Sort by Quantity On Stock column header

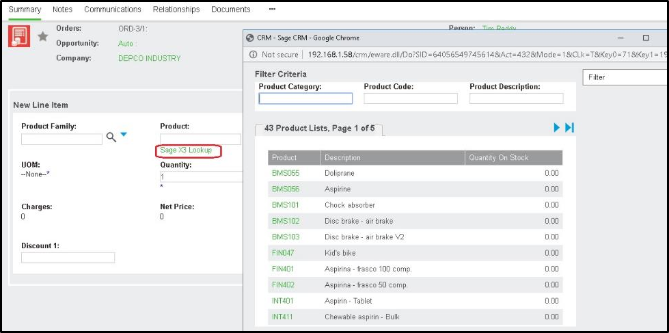tap(498, 158)
